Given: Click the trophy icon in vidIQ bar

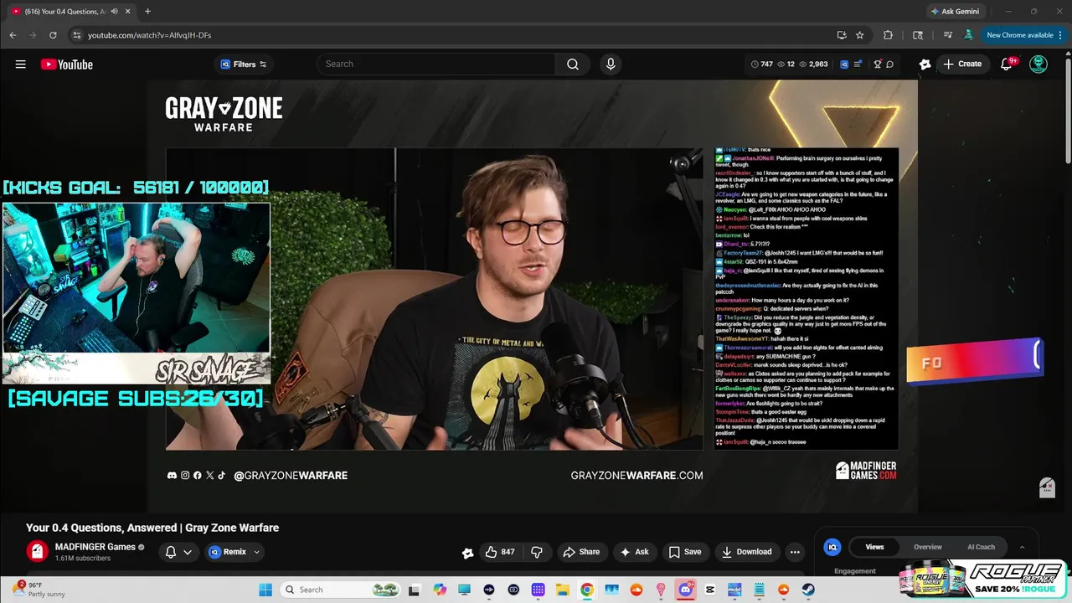Looking at the screenshot, I should tap(878, 64).
